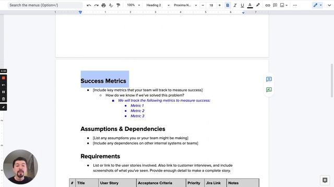Screen dimensions: 334x187
Task: Open the Explore button at bottom right
Action: click(x=325, y=180)
